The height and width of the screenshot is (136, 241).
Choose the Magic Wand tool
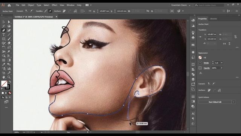point(4,26)
